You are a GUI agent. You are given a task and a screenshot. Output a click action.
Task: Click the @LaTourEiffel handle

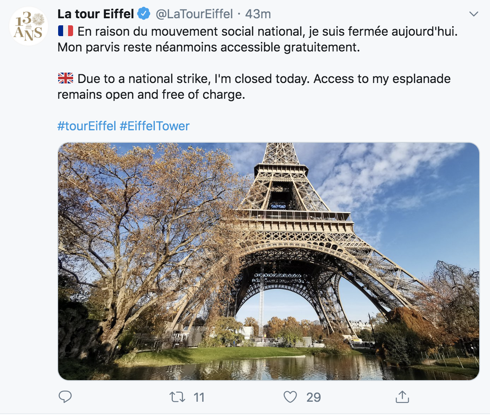pos(194,14)
